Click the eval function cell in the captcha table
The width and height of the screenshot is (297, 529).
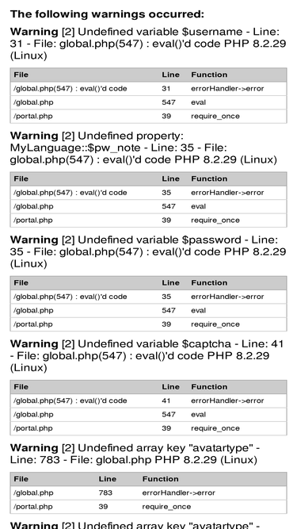click(x=198, y=415)
